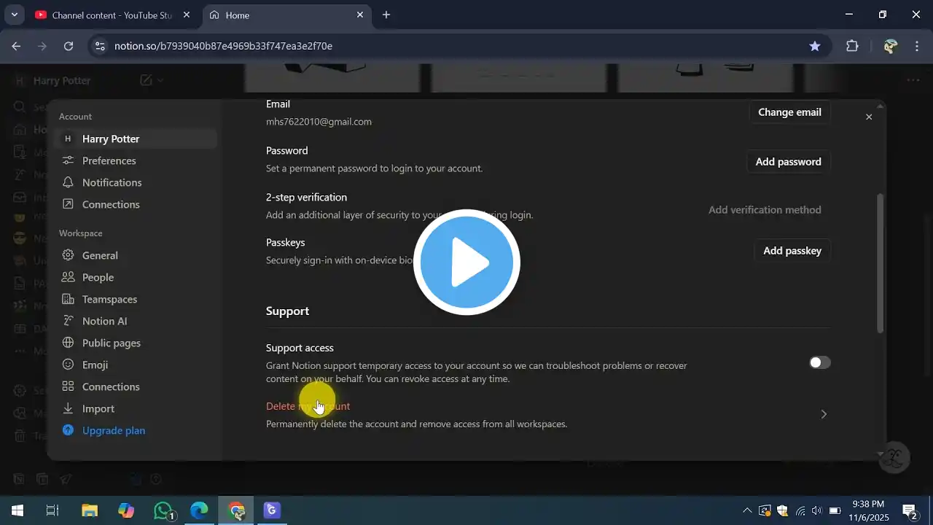Open a new browser tab
933x525 pixels.
point(386,15)
